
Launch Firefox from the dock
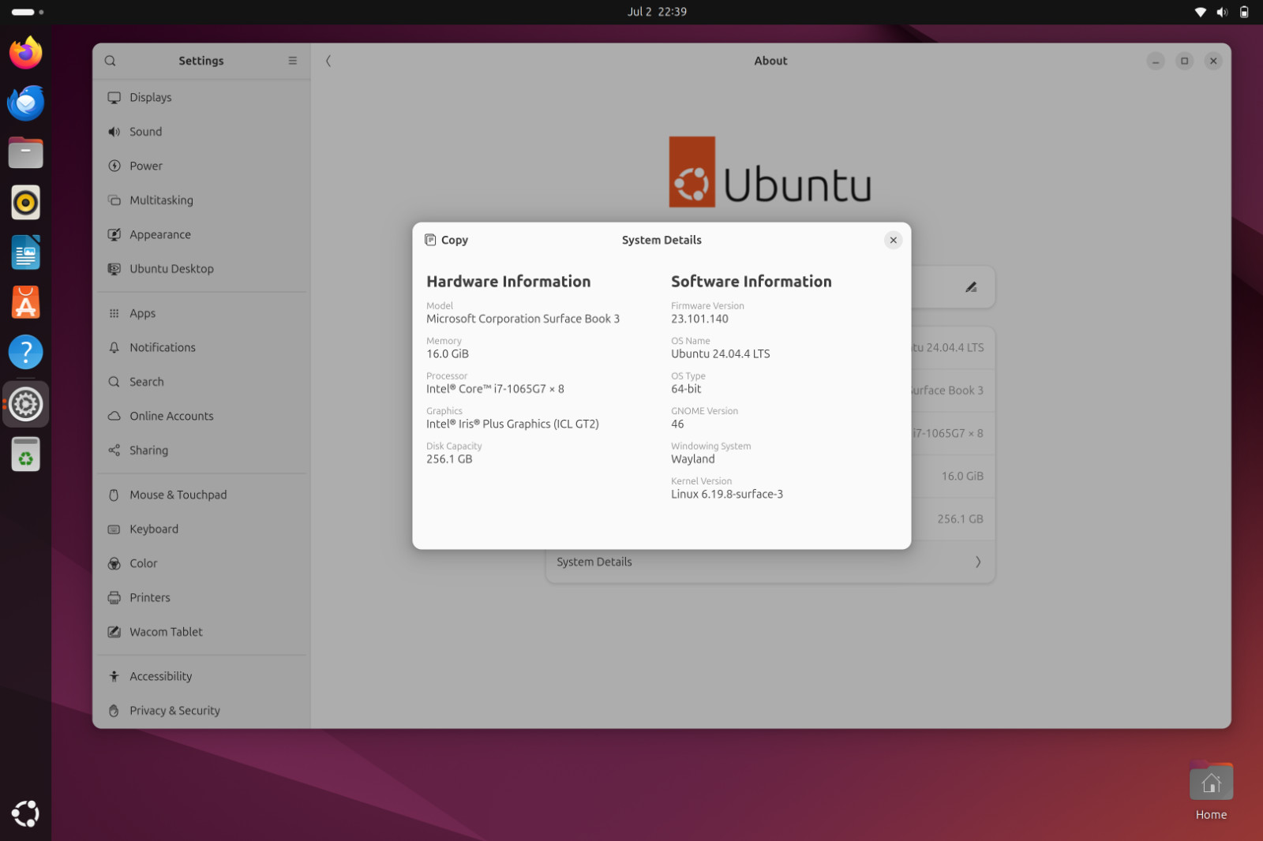pos(25,53)
